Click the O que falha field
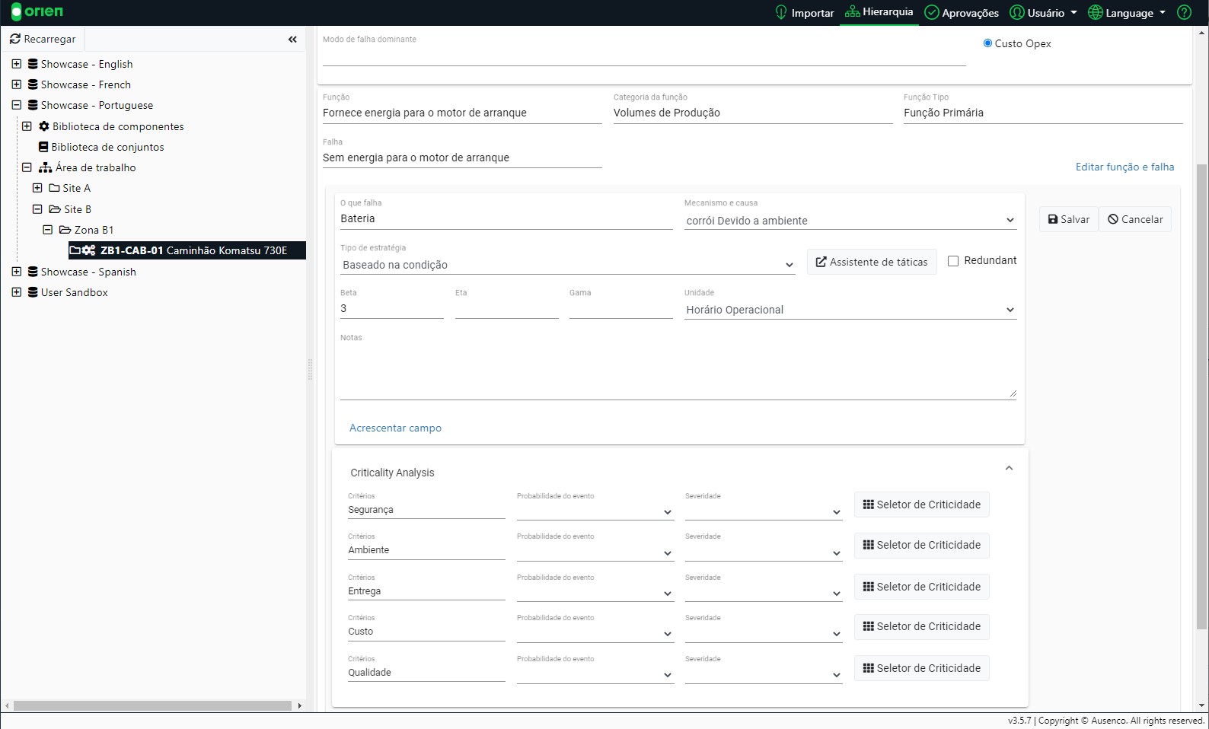 click(x=506, y=219)
